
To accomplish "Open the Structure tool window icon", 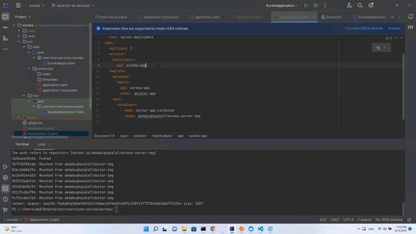I will pyautogui.click(x=5, y=38).
